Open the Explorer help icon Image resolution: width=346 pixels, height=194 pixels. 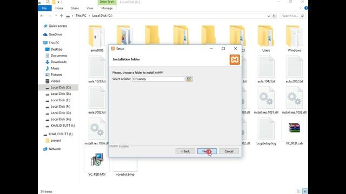[x=306, y=8]
